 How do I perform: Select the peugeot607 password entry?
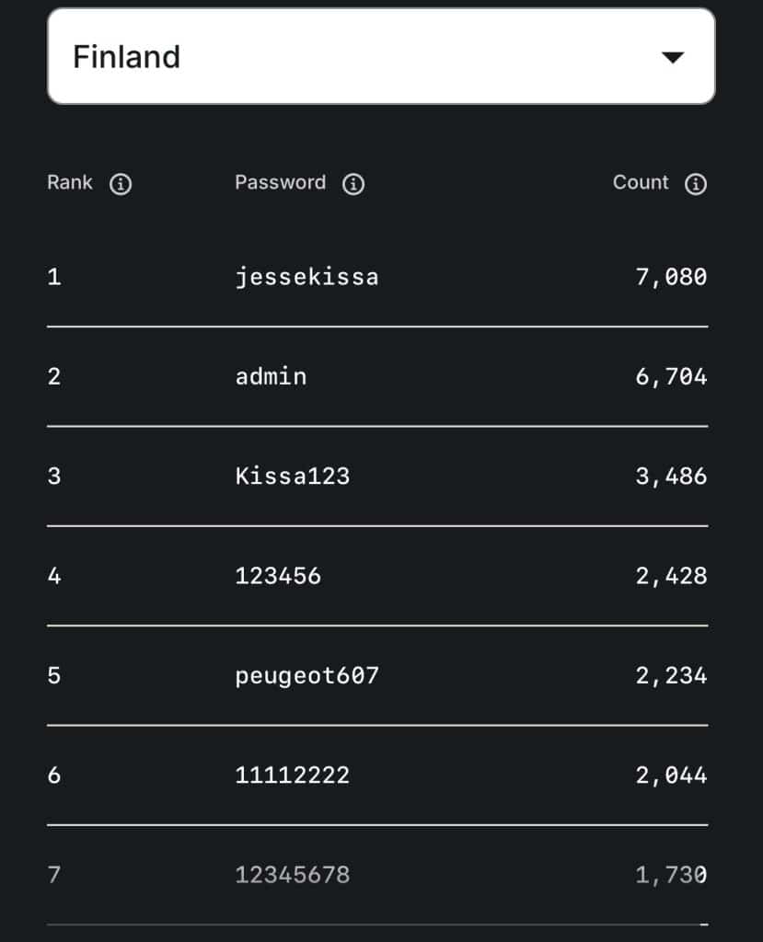click(306, 676)
